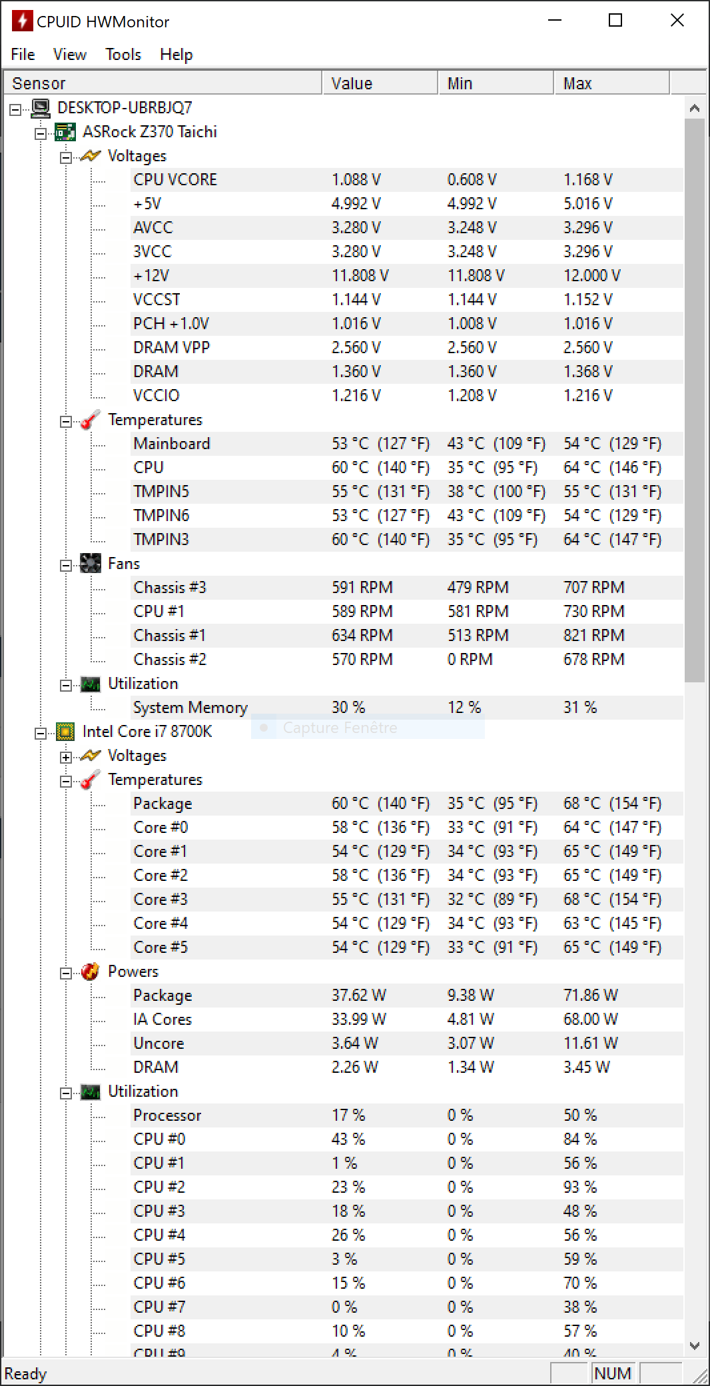Click the motherboard Fans icon
The image size is (710, 1386).
[x=91, y=564]
